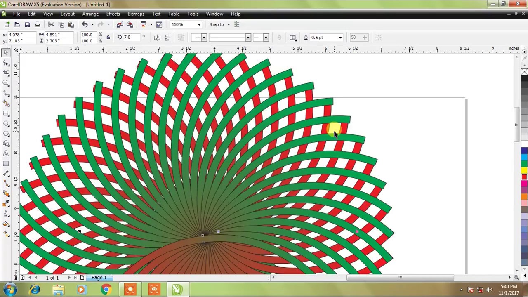528x297 pixels.
Task: Click the Import icon
Action: pos(120,25)
